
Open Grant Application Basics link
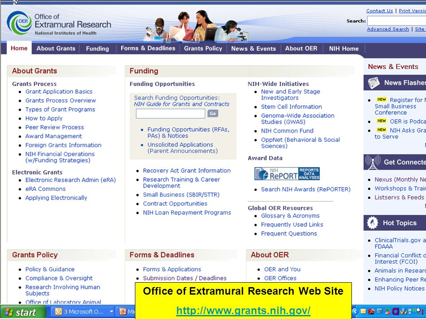click(59, 91)
